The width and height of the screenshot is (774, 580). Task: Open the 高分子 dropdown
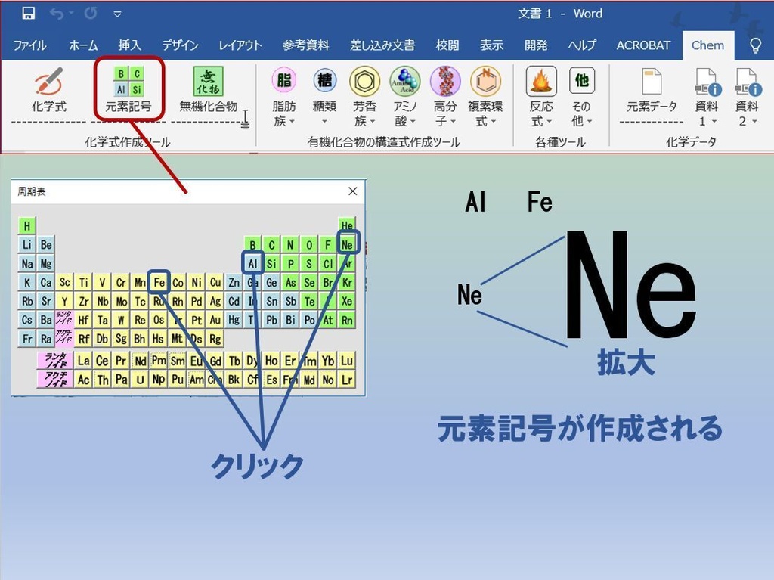(x=445, y=98)
